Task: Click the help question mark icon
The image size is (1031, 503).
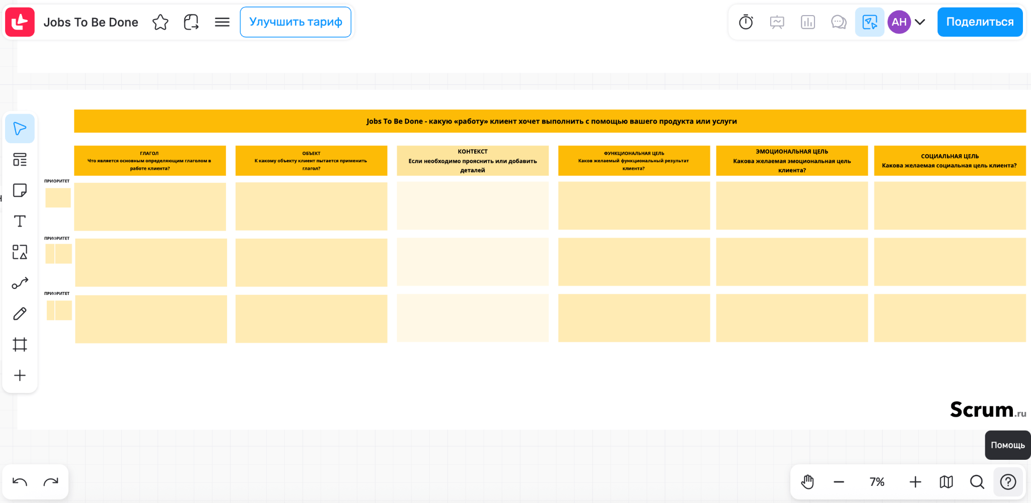Action: click(1008, 482)
